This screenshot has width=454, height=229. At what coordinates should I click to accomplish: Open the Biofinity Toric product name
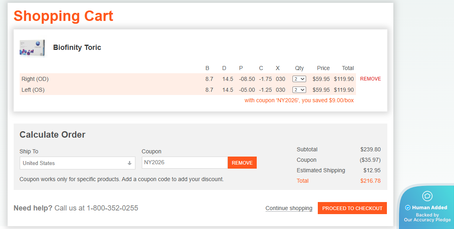point(77,47)
